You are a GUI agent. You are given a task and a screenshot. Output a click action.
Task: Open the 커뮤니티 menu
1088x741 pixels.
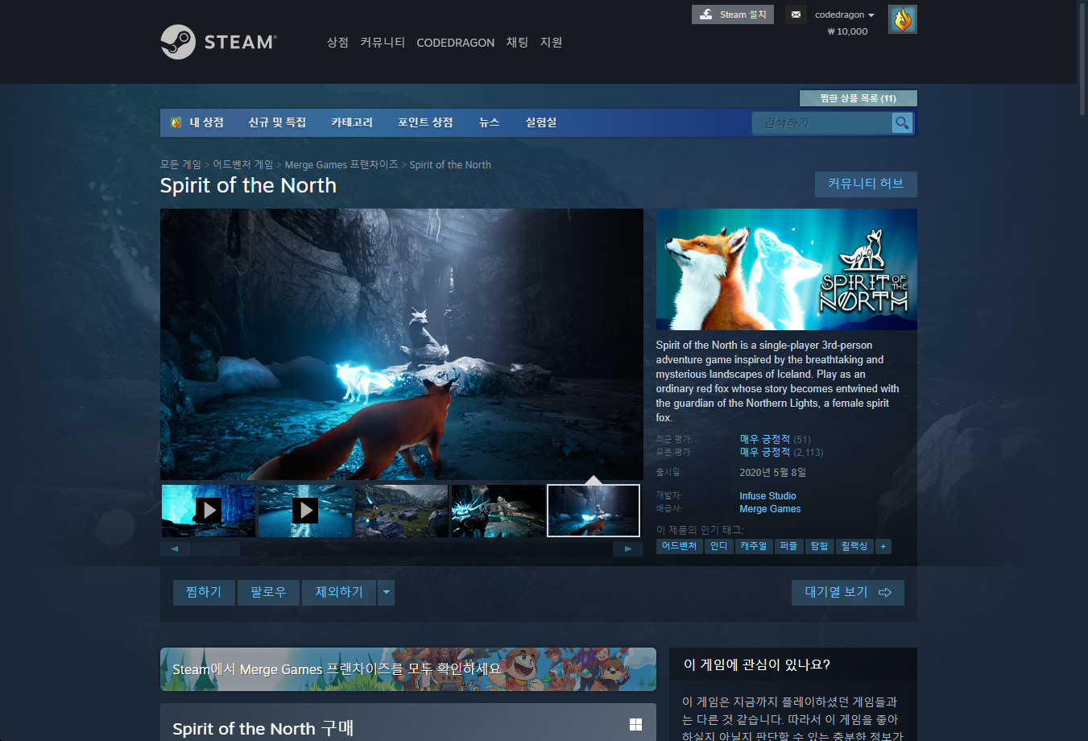pos(383,43)
